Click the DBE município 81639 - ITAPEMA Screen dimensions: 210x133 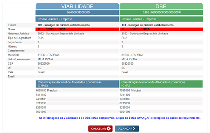132,55
